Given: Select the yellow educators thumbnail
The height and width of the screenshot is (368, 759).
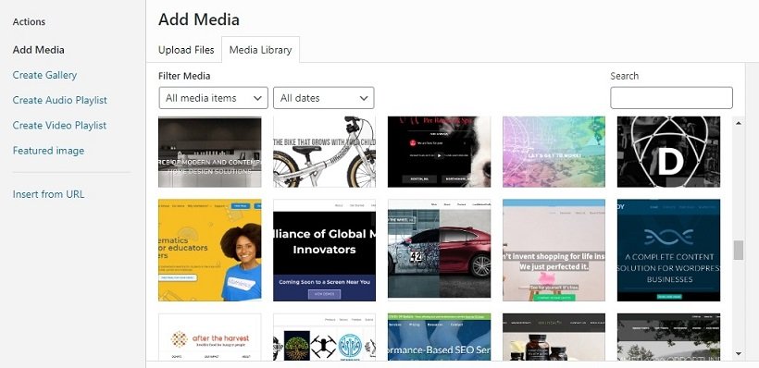Looking at the screenshot, I should pyautogui.click(x=209, y=250).
